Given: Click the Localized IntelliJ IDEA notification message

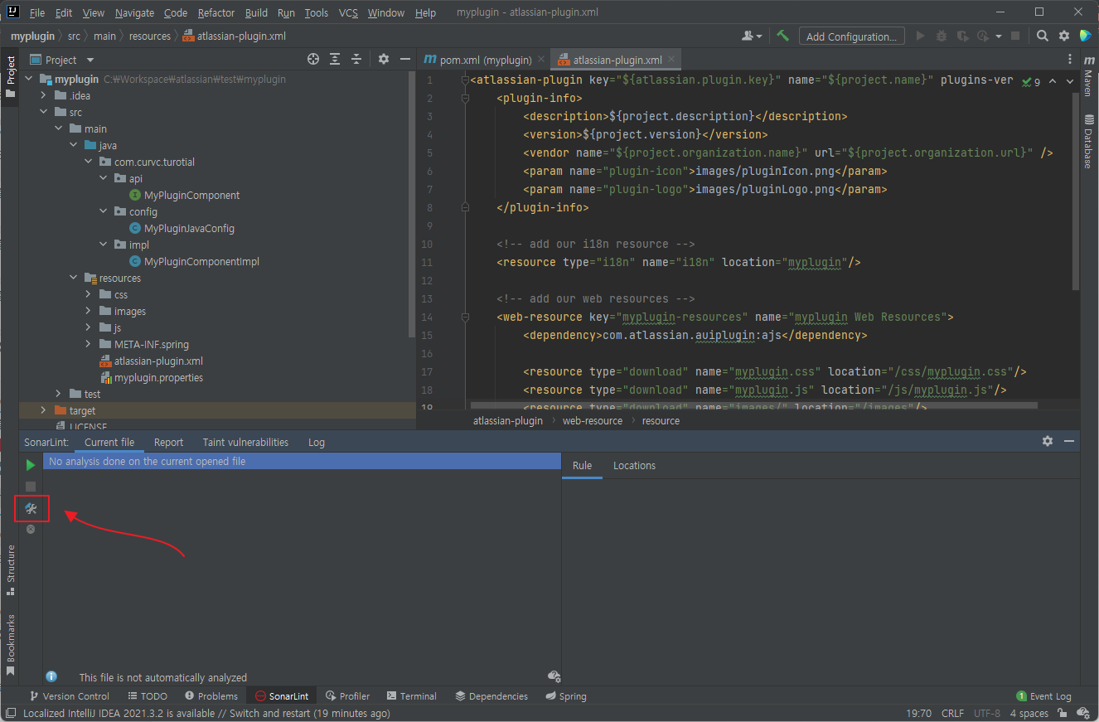Looking at the screenshot, I should (x=206, y=713).
